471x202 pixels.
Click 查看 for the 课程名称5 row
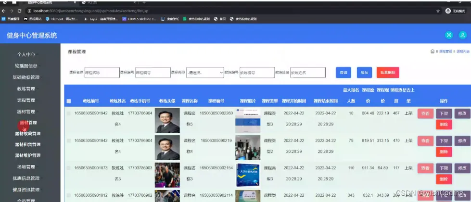click(425, 114)
